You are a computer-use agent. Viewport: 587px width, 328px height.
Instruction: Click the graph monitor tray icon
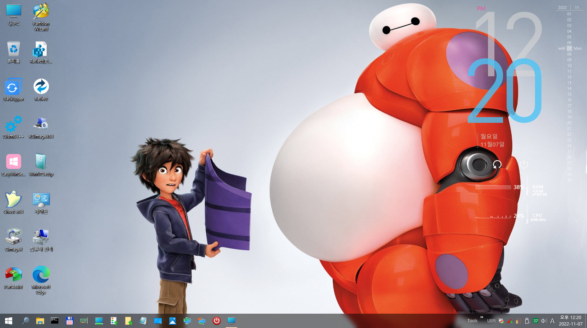coord(501,321)
